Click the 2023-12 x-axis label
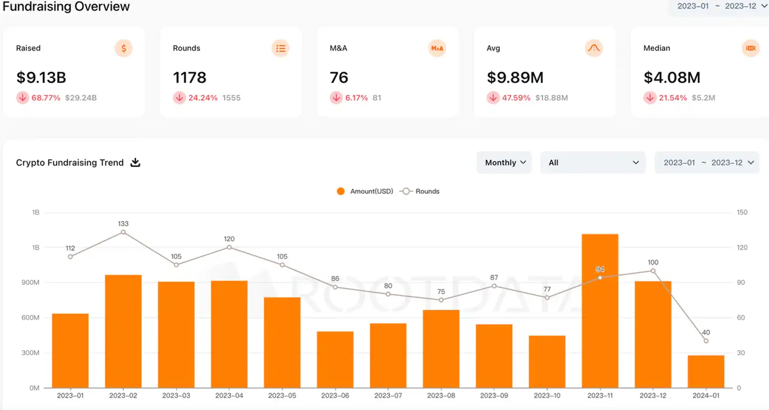769x410 pixels. [x=653, y=396]
